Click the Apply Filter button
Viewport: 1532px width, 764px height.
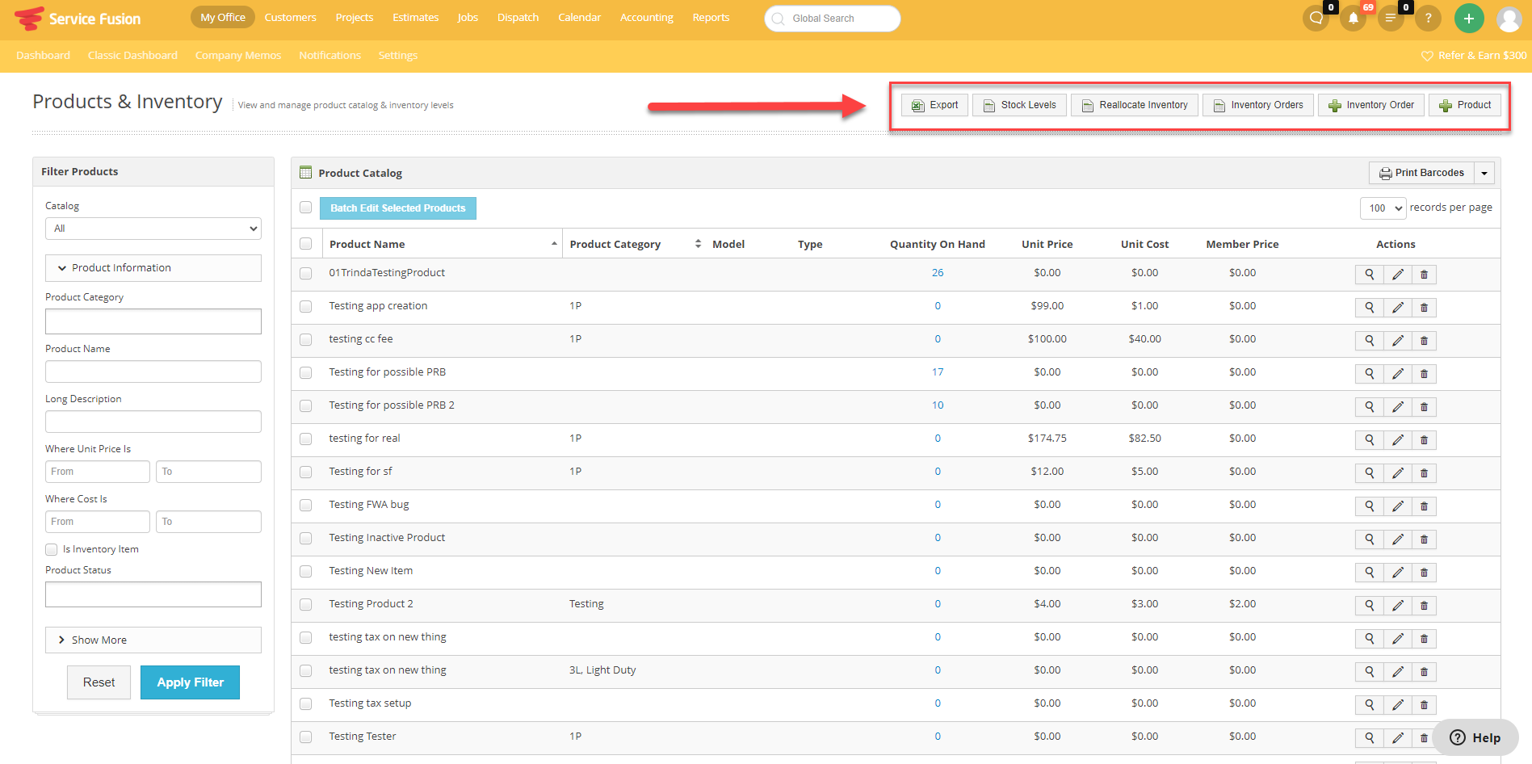[x=190, y=682]
